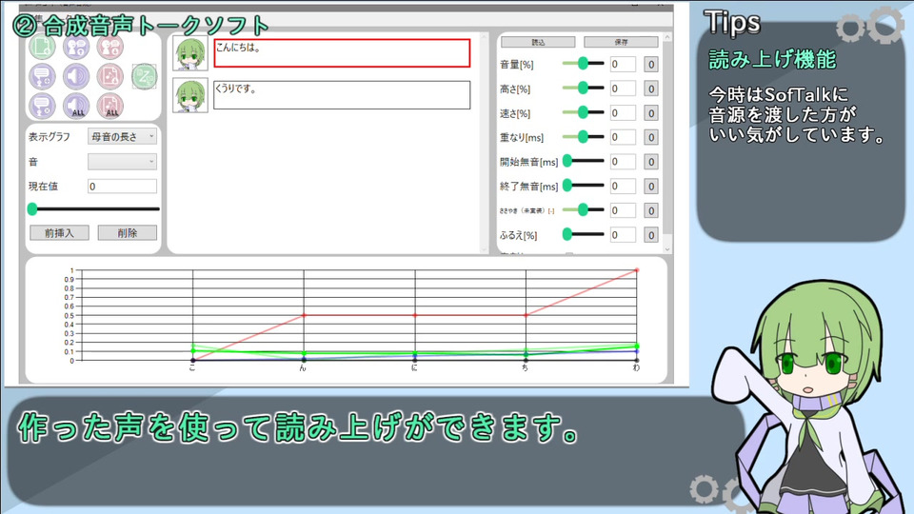Click the ふるえ[%] label
The image size is (914, 514).
518,235
